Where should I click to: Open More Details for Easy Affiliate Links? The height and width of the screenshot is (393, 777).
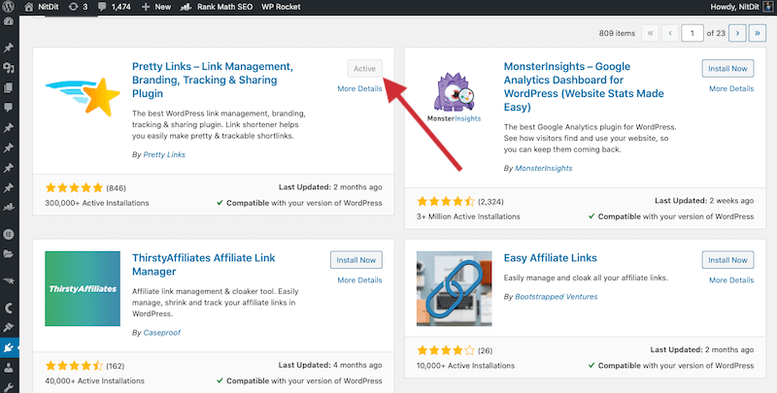coord(731,280)
